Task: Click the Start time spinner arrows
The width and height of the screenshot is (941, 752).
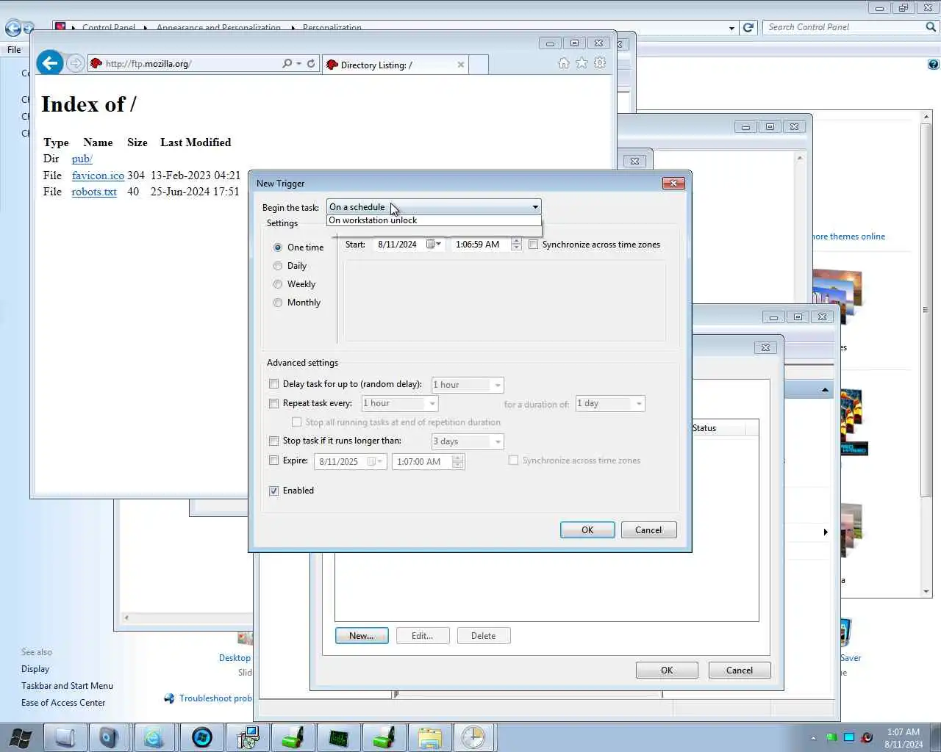Action: click(x=516, y=245)
